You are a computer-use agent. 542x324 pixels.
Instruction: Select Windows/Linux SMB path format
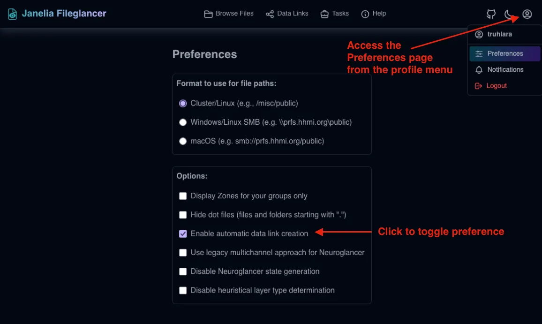pyautogui.click(x=182, y=122)
